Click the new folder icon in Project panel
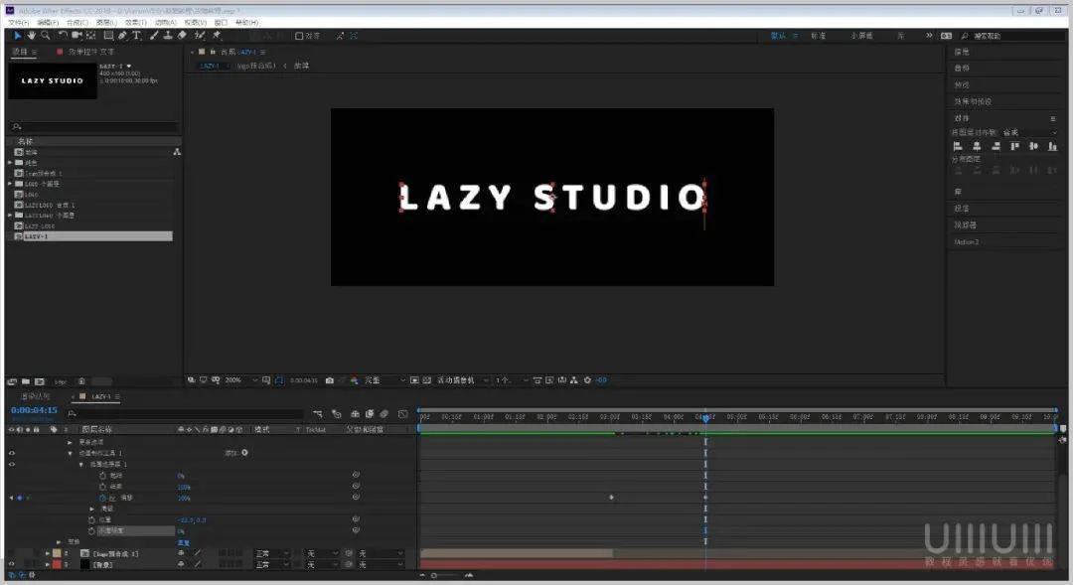 25,381
